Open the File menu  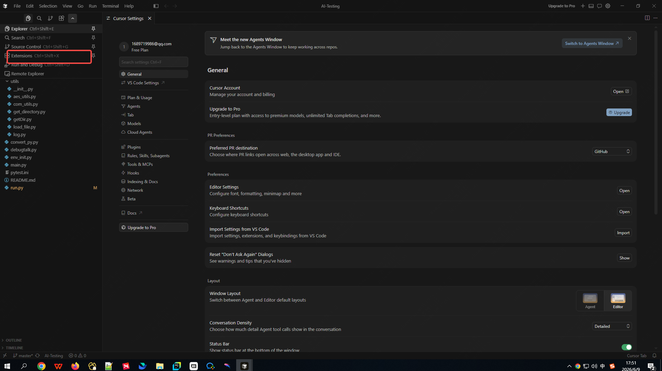(x=17, y=6)
